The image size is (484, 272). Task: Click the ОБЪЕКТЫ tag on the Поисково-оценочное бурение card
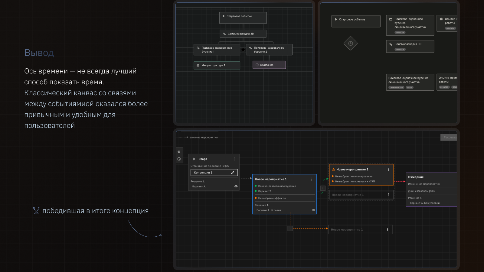[x=400, y=32]
